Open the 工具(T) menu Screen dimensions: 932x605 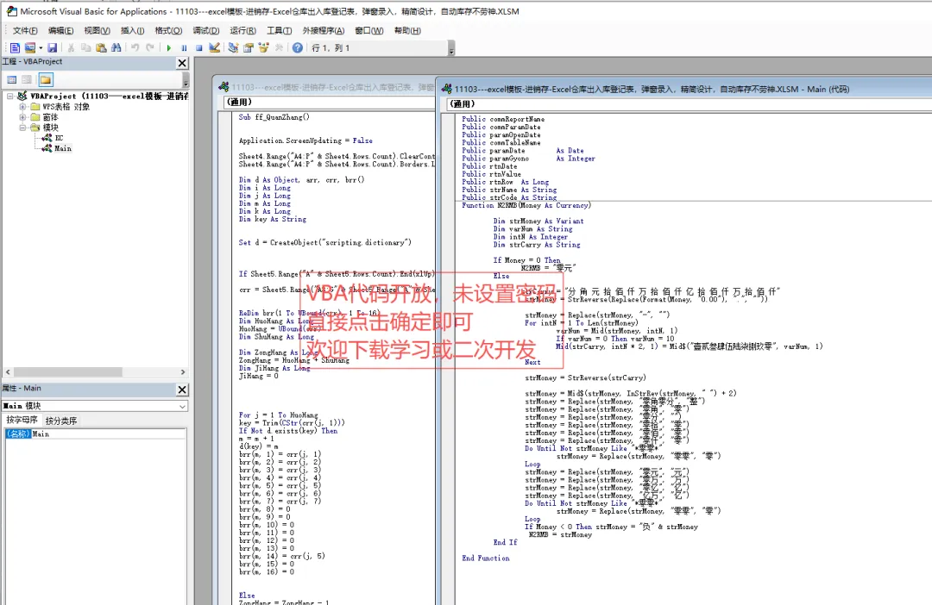279,30
